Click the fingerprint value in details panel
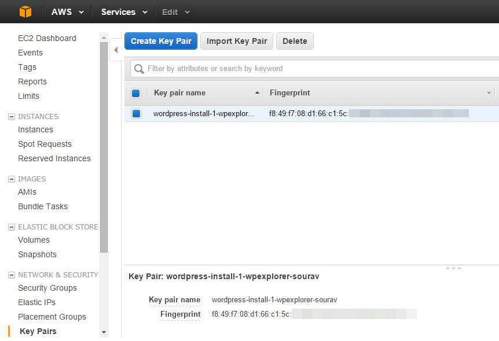This screenshot has height=341, width=499. pyautogui.click(x=314, y=314)
